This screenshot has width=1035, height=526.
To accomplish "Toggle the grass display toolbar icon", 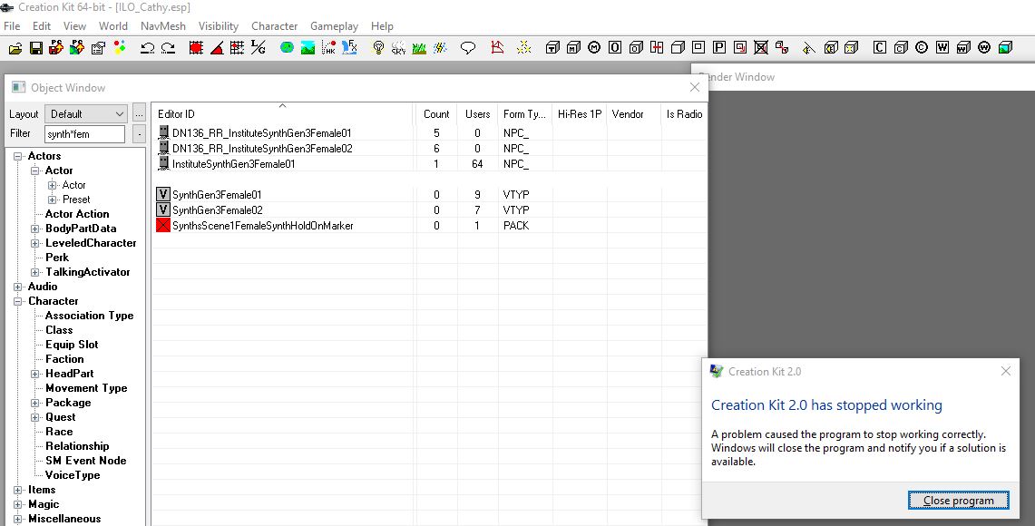I will pos(419,48).
